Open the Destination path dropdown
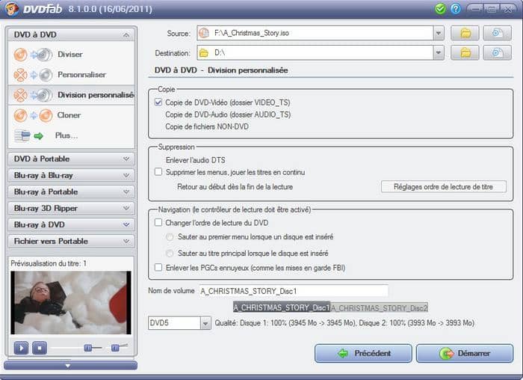Viewport: 523px width, 380px height. point(439,53)
